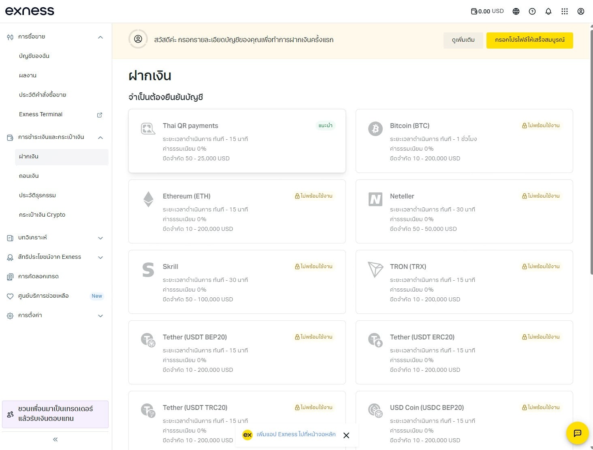Close the add Exness app prompt
Image resolution: width=593 pixels, height=450 pixels.
point(346,435)
